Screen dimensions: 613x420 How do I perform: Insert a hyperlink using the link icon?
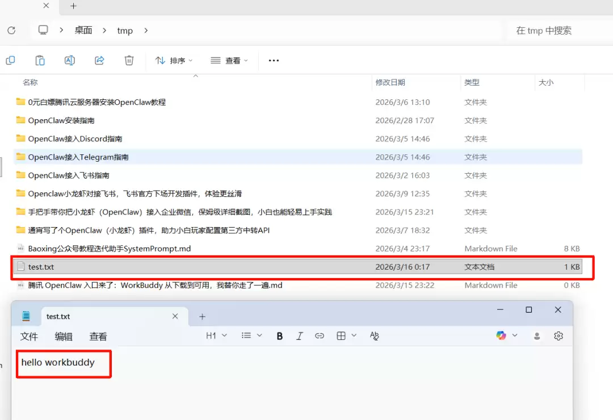tap(319, 335)
